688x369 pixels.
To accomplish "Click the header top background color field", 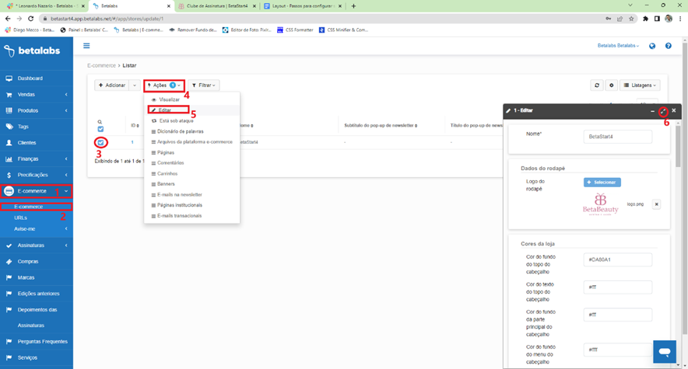I will 617,259.
